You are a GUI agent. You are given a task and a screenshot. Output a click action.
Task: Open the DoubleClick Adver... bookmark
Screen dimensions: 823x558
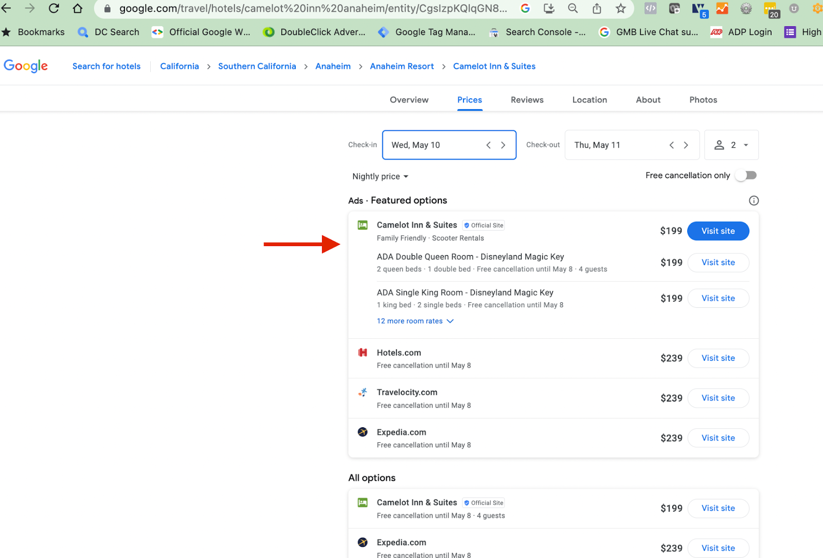(x=314, y=32)
